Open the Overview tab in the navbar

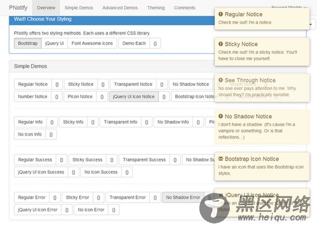tap(46, 8)
